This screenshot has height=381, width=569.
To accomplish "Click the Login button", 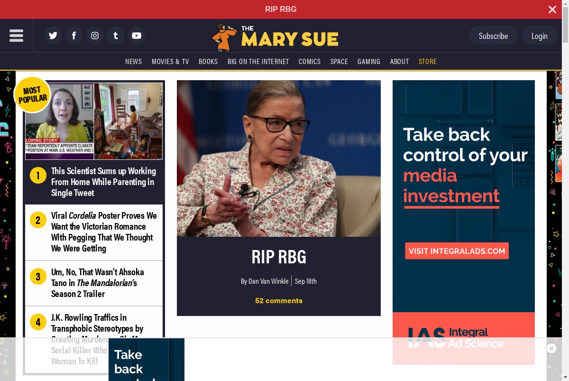I will tap(539, 36).
